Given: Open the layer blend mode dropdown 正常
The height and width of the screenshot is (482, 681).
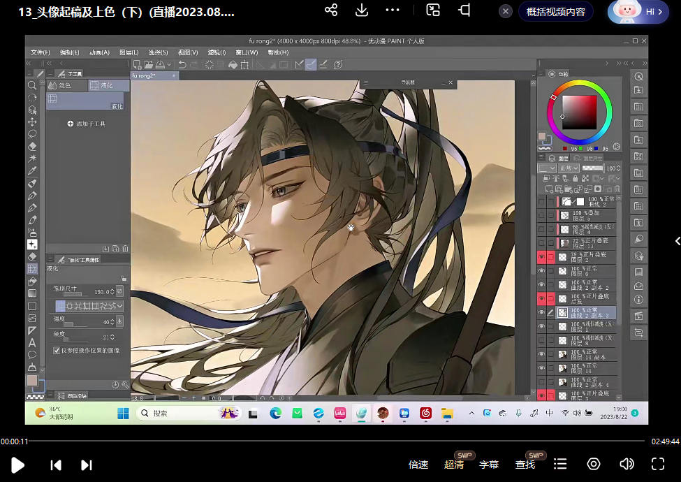Looking at the screenshot, I should pyautogui.click(x=569, y=168).
